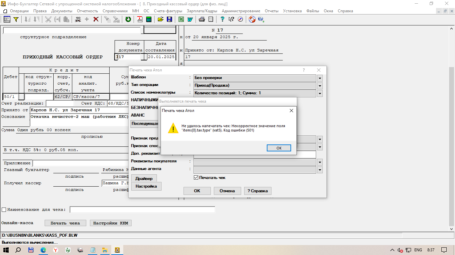Screen dimensions: 455x255
Task: Open Yandex Browser from the taskbar
Action: (56, 250)
